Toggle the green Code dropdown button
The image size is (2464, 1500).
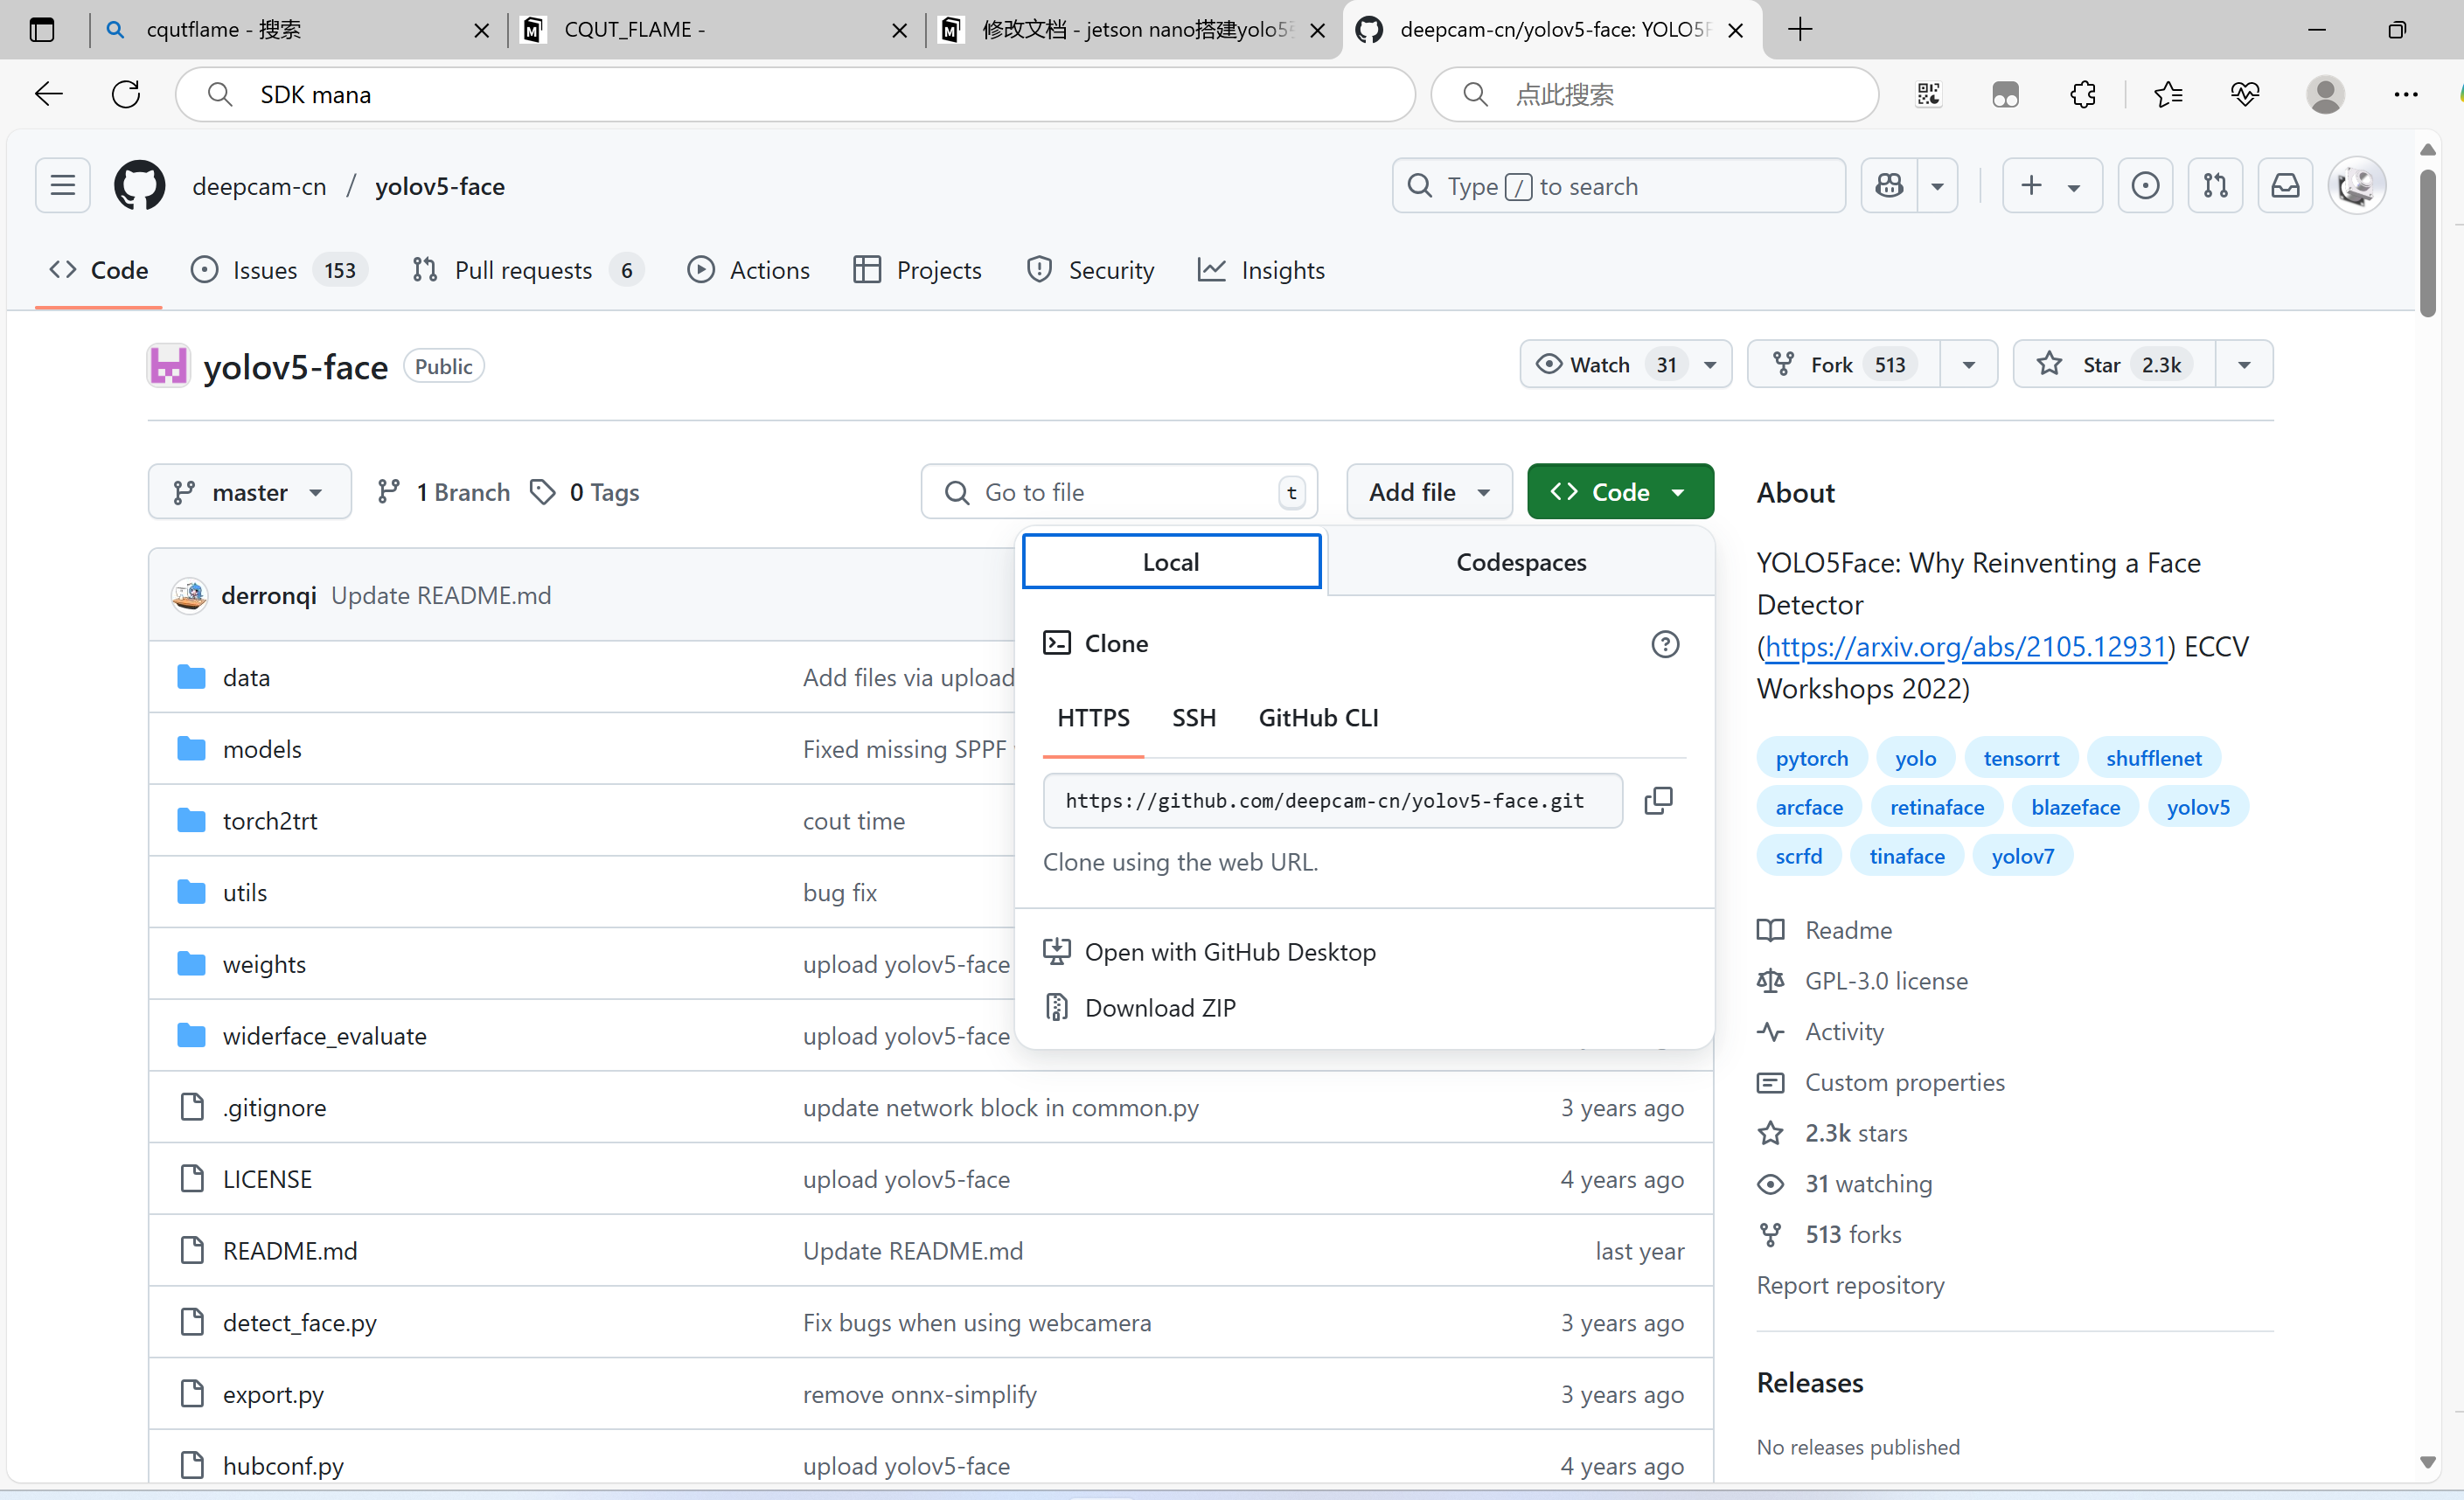coord(1620,492)
